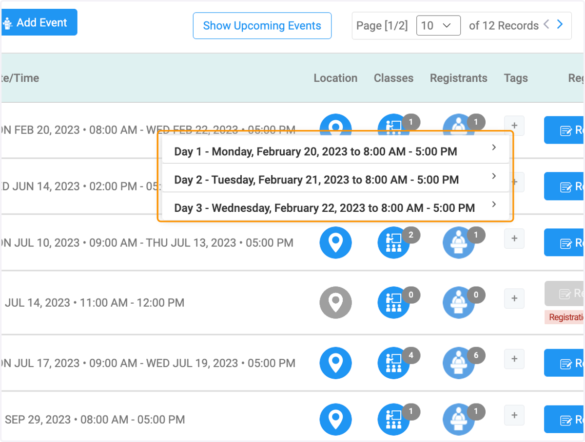Click Sep 29, 2023 08:00 AM date text

(95, 420)
